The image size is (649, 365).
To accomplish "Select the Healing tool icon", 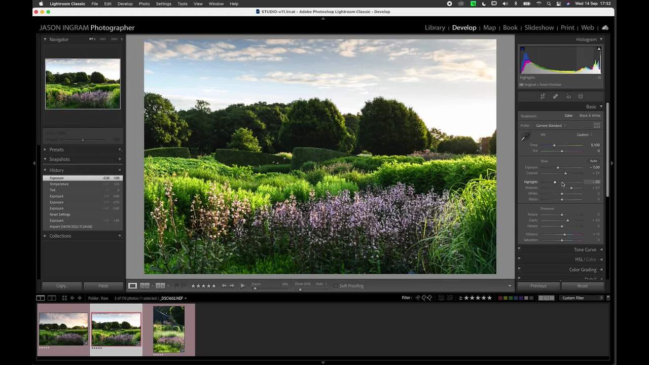I will coord(555,96).
